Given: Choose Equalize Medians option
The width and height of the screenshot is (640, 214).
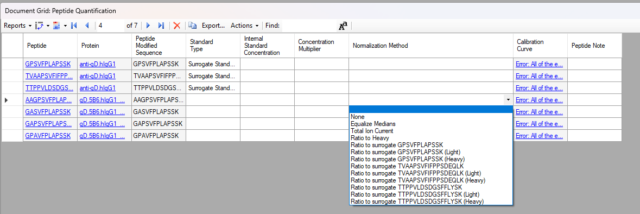Looking at the screenshot, I should (430, 124).
